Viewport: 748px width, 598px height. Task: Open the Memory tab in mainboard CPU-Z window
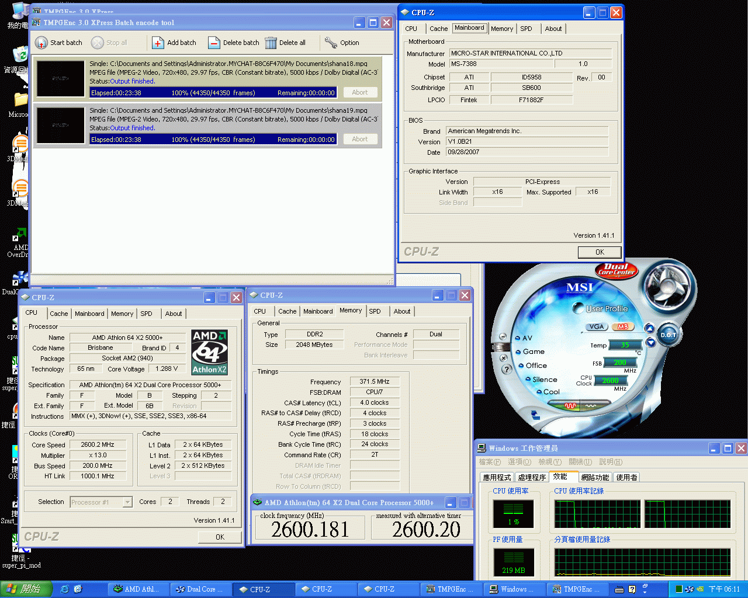coord(502,29)
